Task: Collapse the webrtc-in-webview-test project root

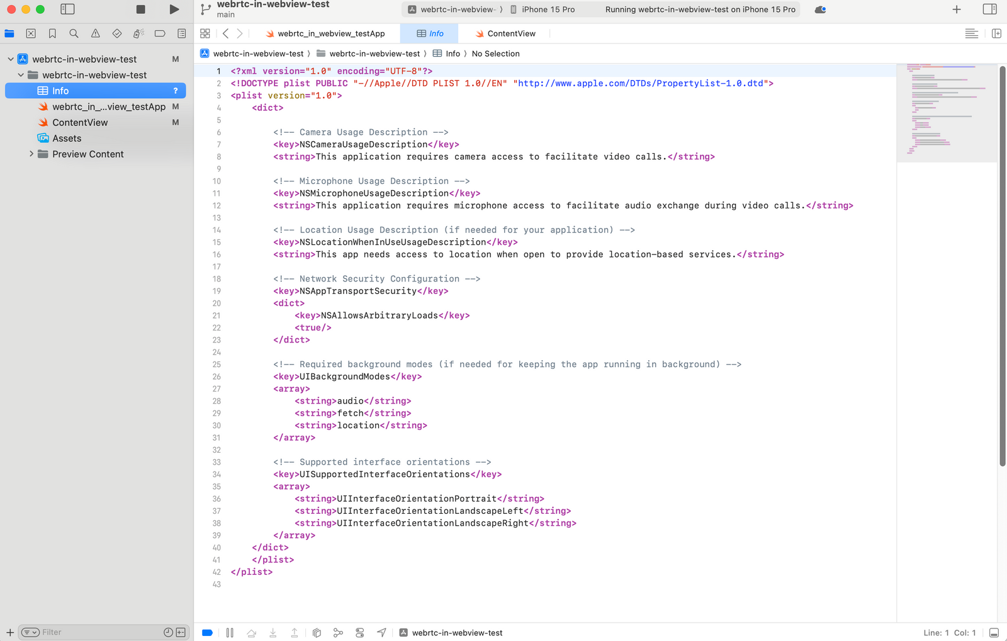Action: (x=11, y=59)
